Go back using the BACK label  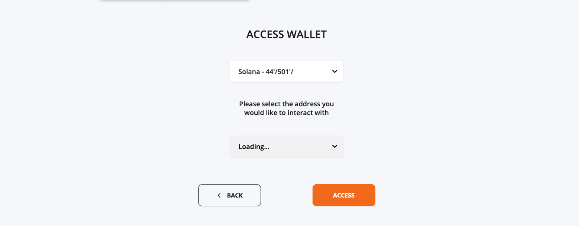[x=235, y=195]
